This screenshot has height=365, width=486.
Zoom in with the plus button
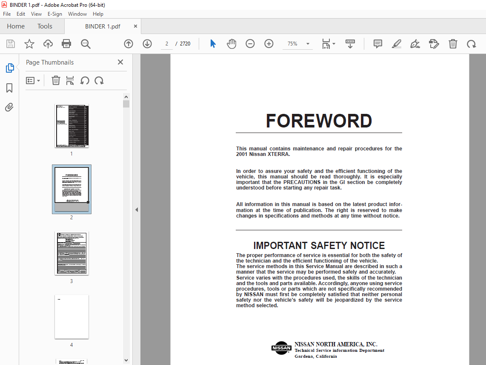(x=269, y=44)
